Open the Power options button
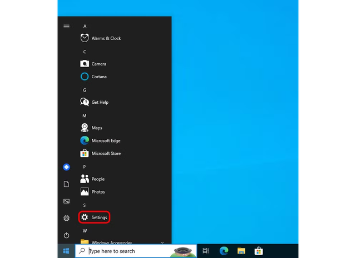 click(x=67, y=235)
